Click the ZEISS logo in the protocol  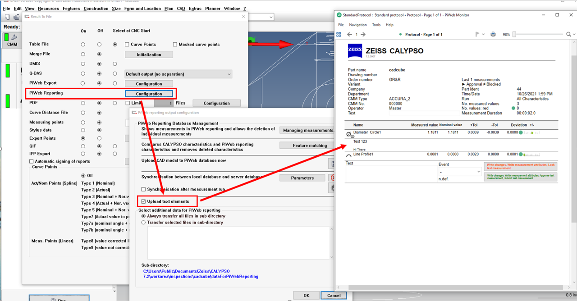pos(355,51)
